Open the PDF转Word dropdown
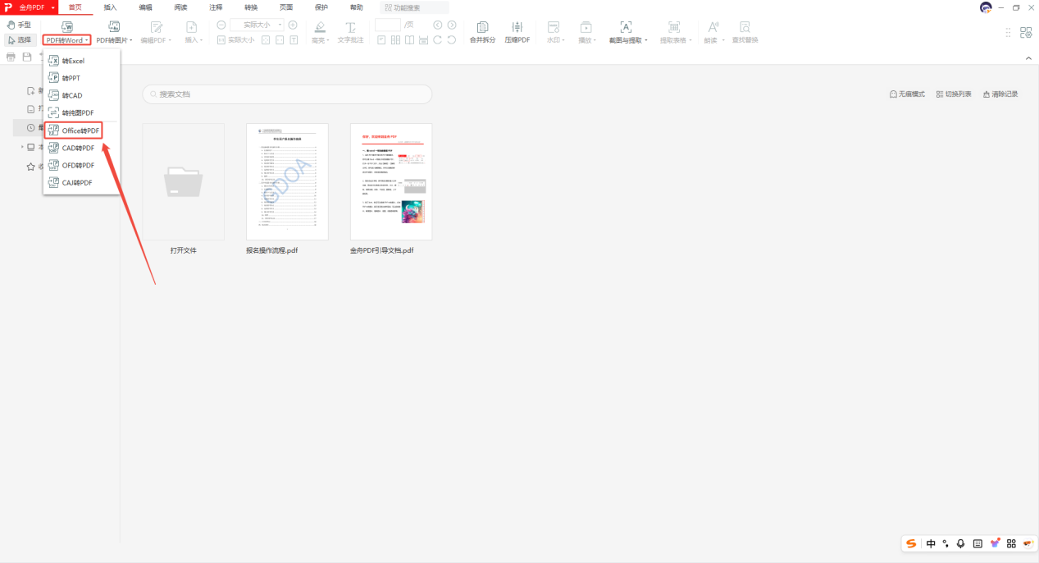This screenshot has width=1039, height=563. (x=67, y=39)
